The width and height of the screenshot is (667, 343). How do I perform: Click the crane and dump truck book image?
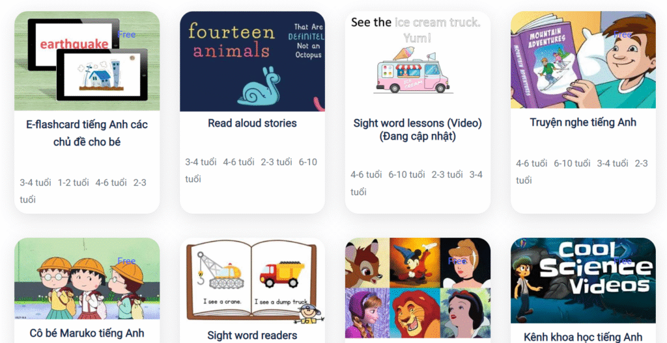pyautogui.click(x=252, y=281)
